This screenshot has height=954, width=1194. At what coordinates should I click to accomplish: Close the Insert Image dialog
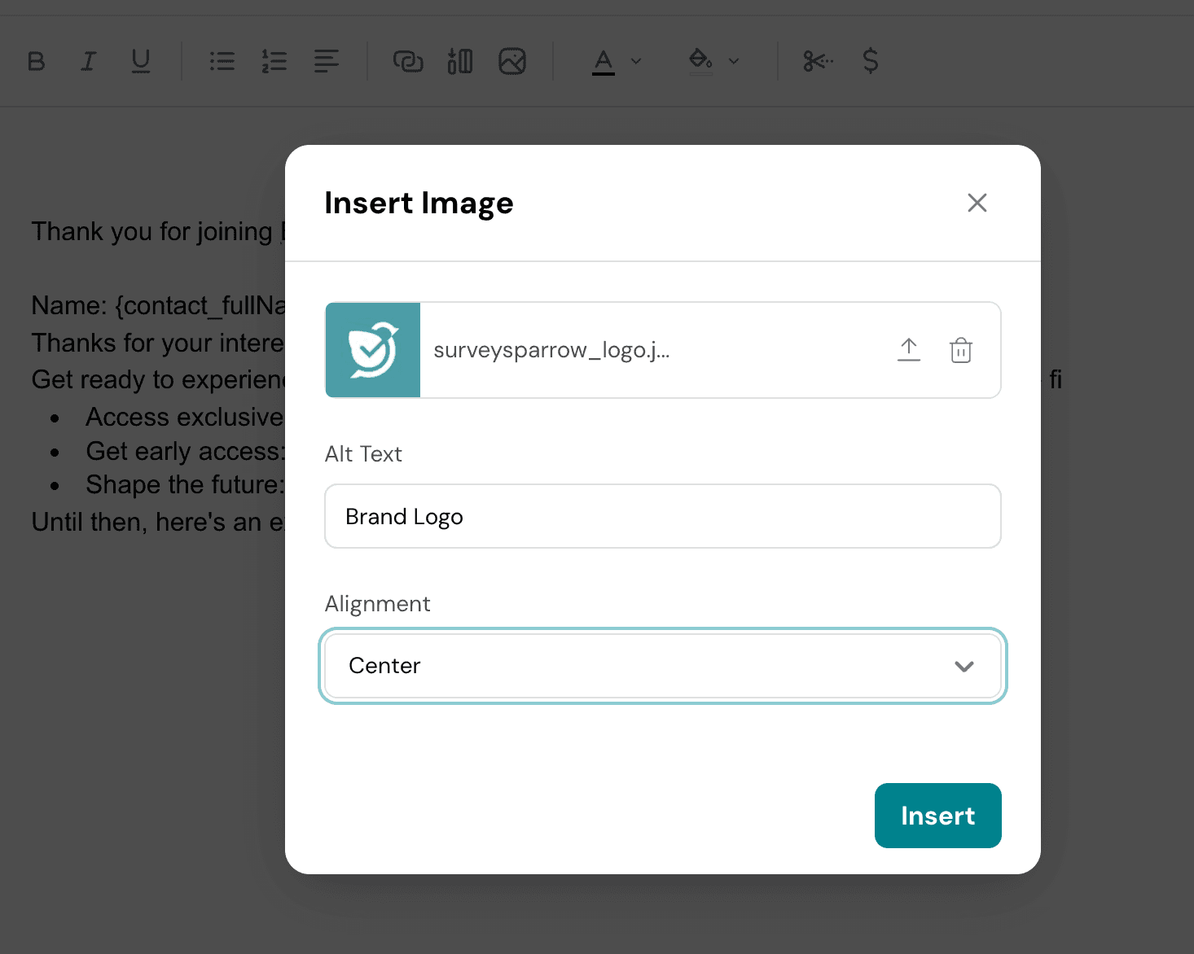977,203
